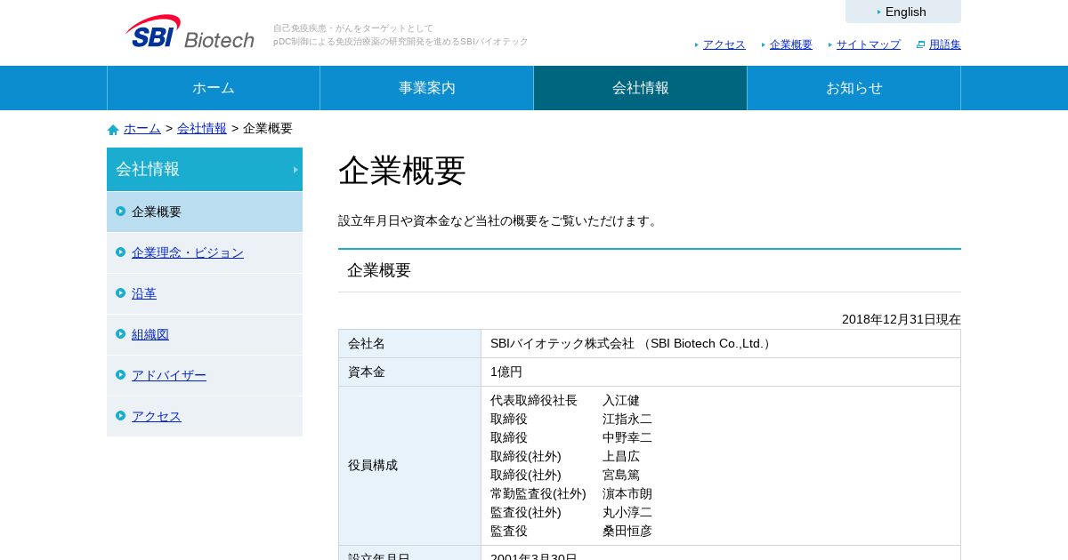Select 企業概要 in the sidebar menu
The width and height of the screenshot is (1068, 560).
point(205,212)
